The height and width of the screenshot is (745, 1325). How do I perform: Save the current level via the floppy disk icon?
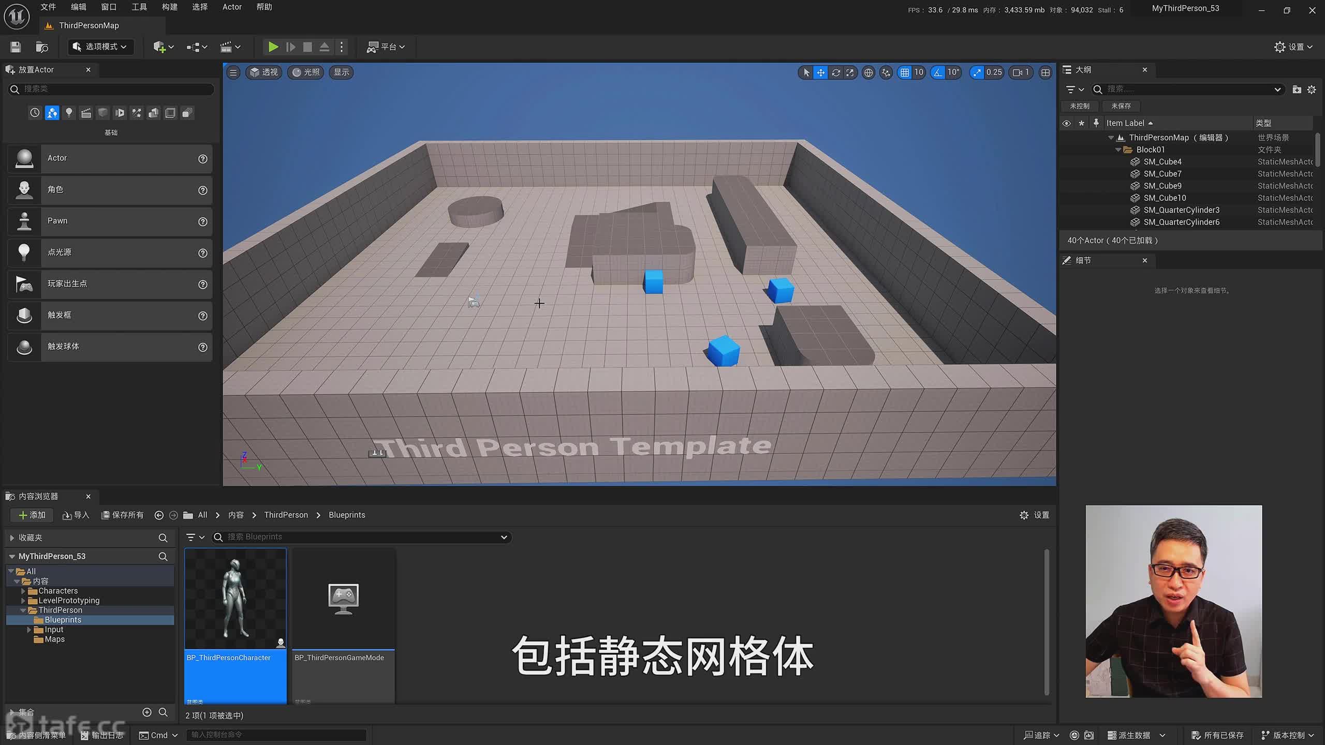[16, 47]
